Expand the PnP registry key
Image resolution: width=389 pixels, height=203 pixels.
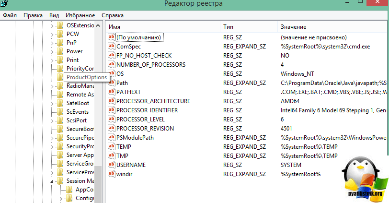coord(52,43)
